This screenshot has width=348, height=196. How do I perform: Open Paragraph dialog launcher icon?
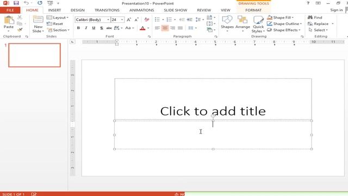216,36
